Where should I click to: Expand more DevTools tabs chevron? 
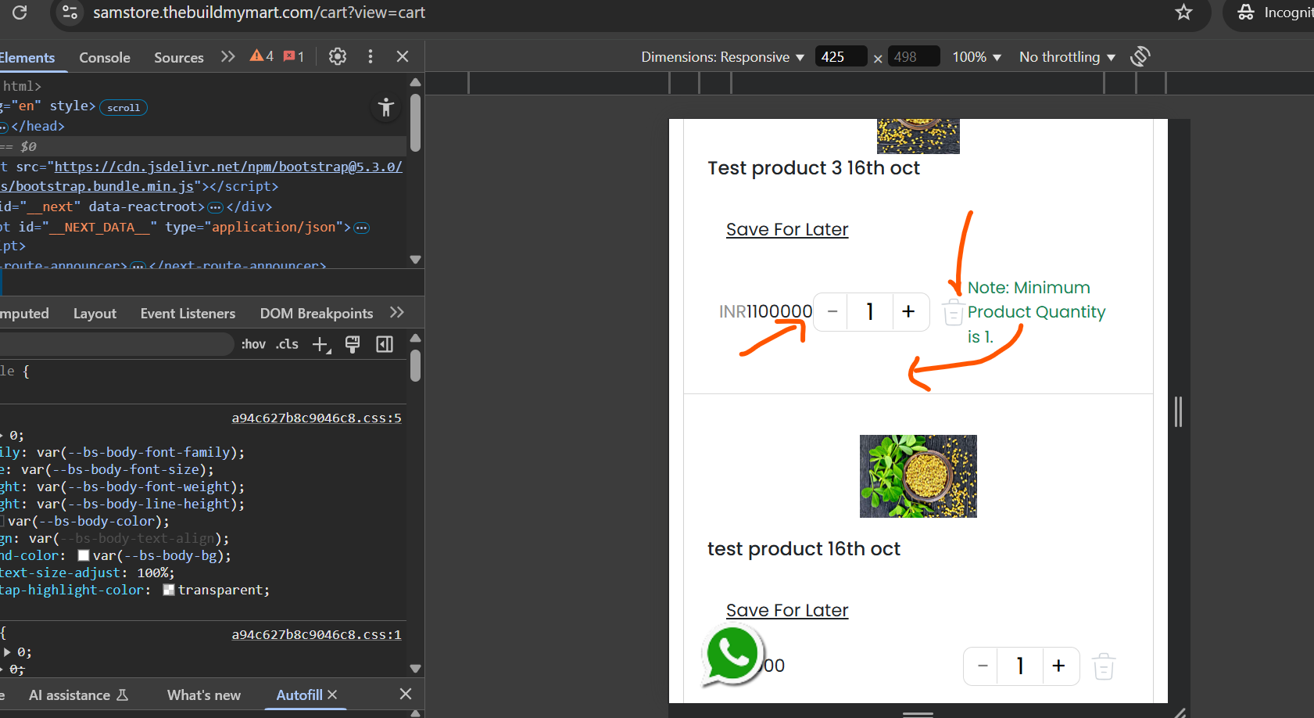point(227,56)
